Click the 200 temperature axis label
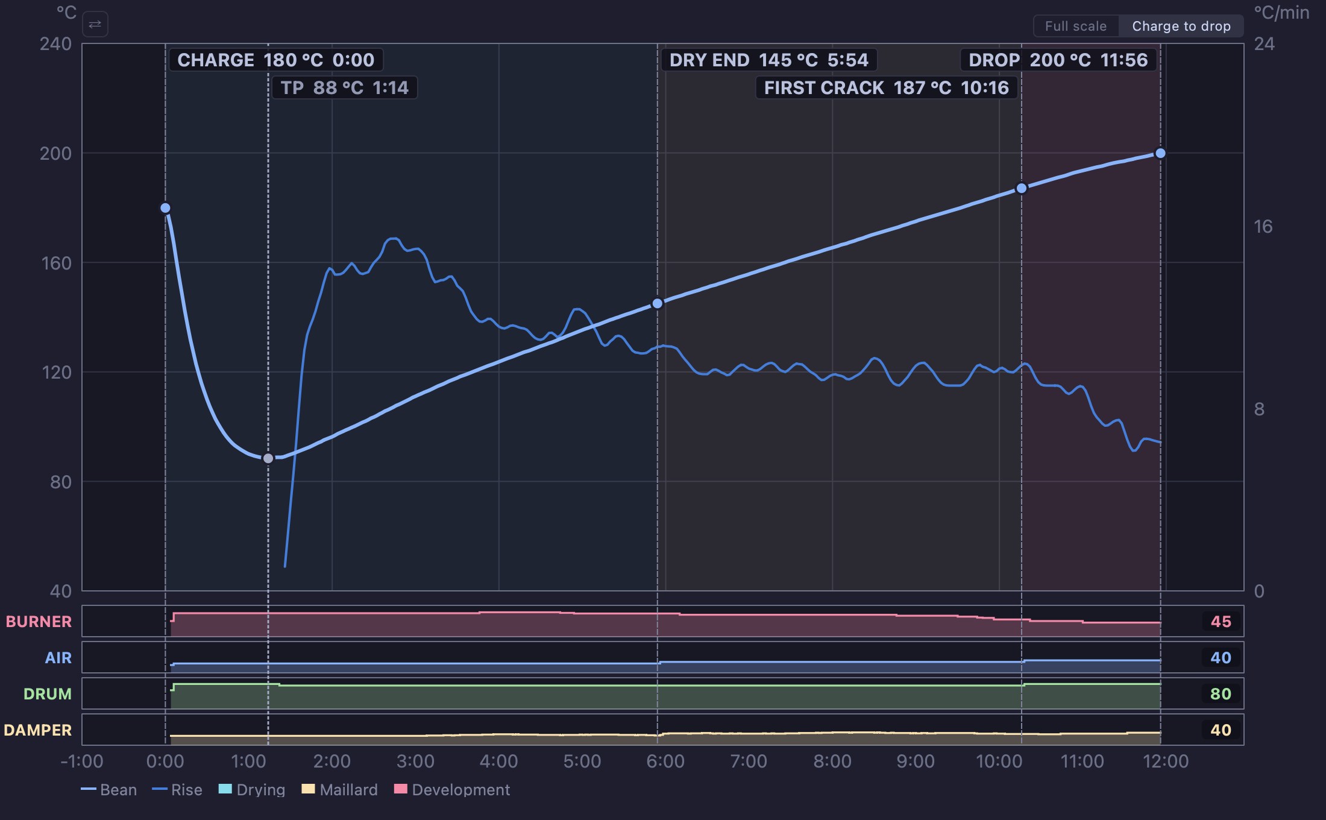Screen dimensions: 1326x820 coord(55,153)
